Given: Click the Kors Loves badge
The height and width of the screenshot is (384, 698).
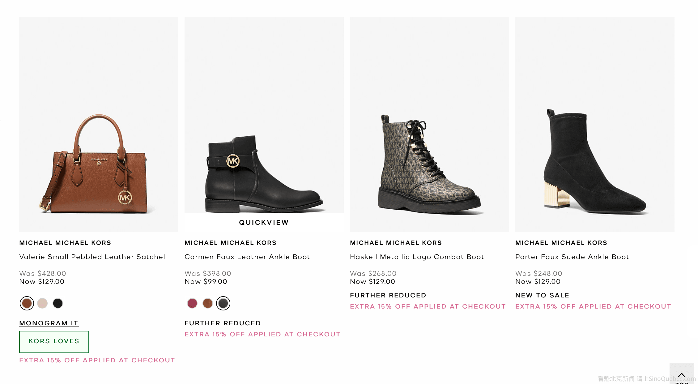Looking at the screenshot, I should click(54, 342).
